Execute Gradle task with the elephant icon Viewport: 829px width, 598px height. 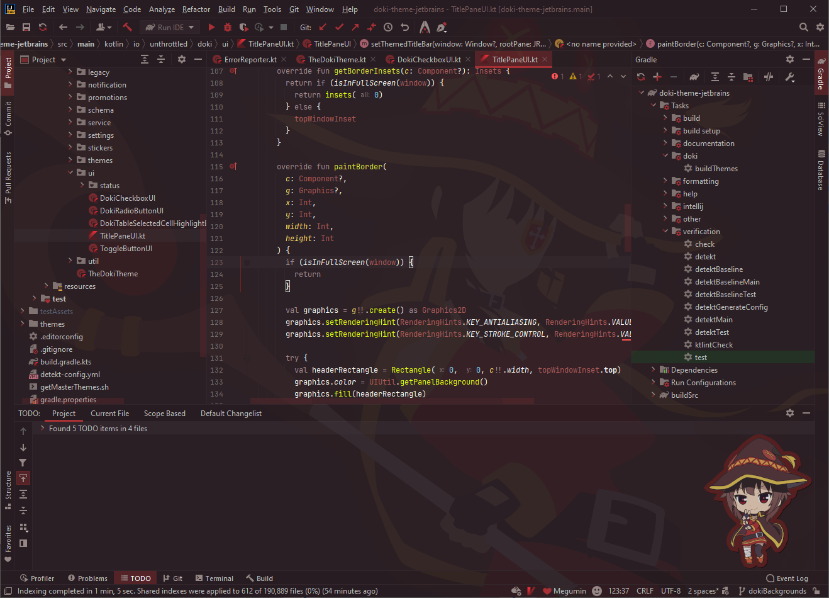694,77
